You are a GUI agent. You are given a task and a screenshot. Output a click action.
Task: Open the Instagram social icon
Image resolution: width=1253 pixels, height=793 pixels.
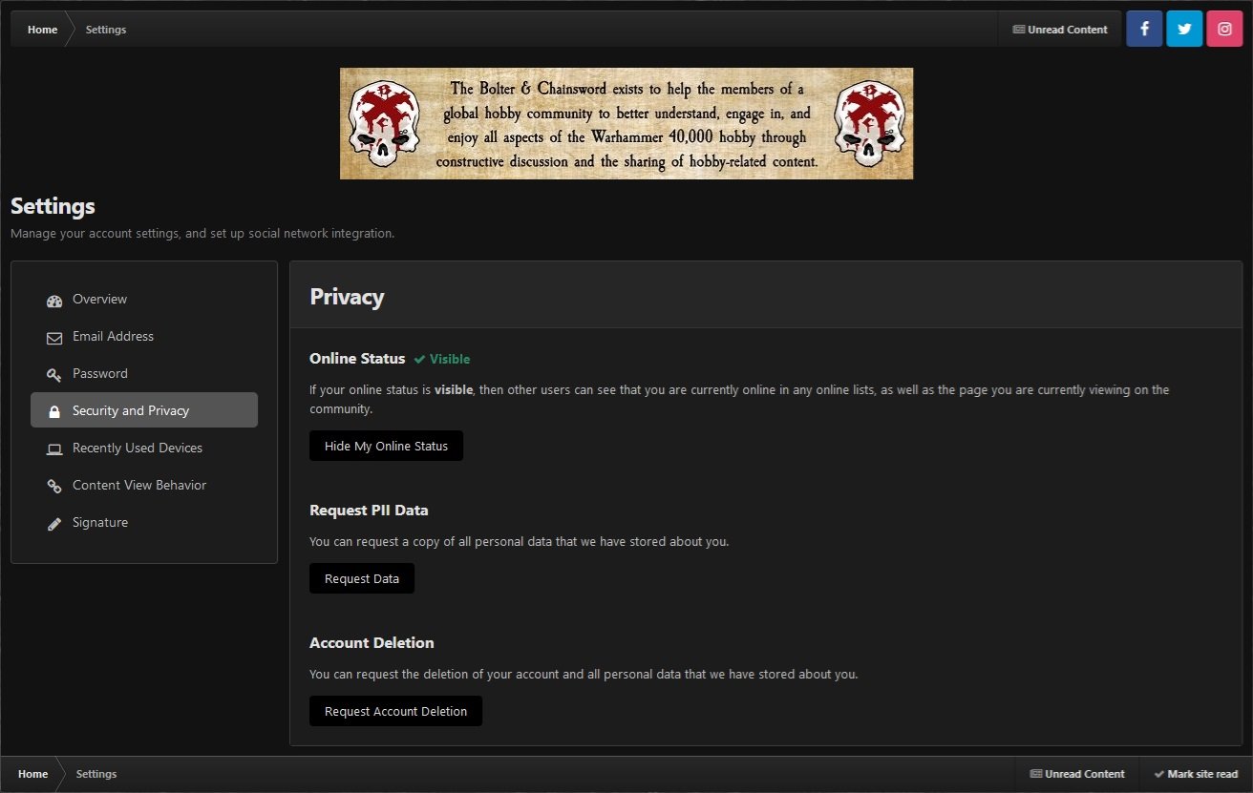pyautogui.click(x=1224, y=29)
